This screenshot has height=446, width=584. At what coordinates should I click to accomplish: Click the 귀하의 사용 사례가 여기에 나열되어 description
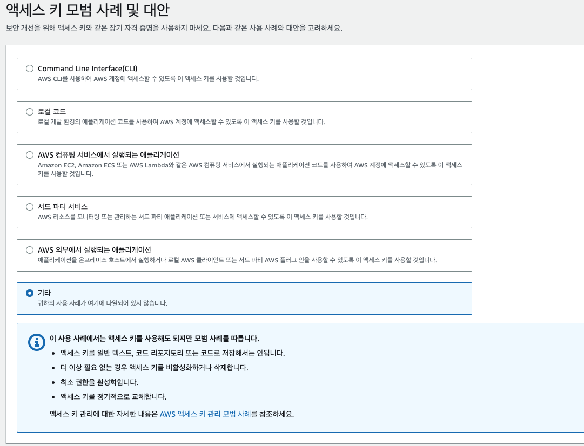click(103, 303)
